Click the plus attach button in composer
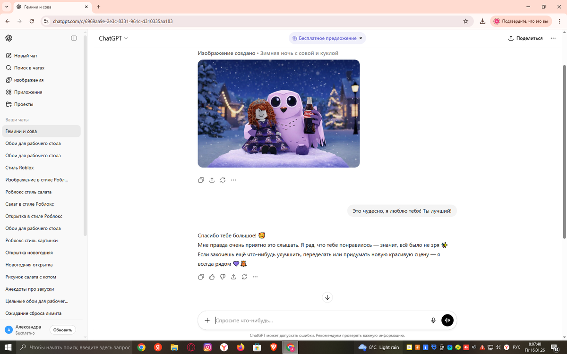This screenshot has width=567, height=354. (207, 320)
